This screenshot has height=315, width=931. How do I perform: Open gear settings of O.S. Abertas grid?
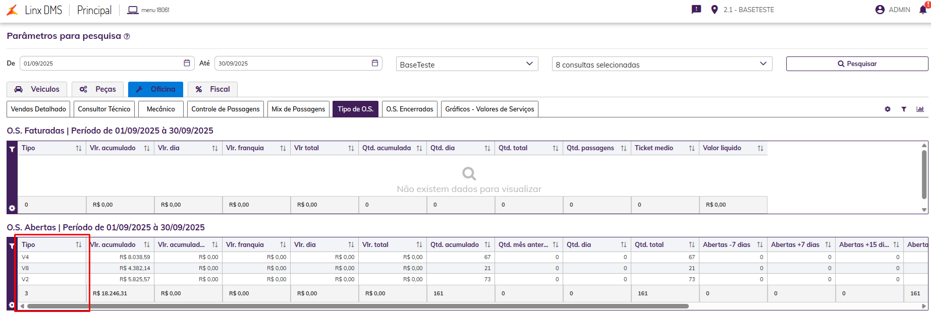tap(12, 305)
